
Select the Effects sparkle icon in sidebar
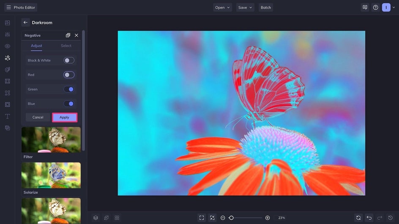[x=7, y=58]
